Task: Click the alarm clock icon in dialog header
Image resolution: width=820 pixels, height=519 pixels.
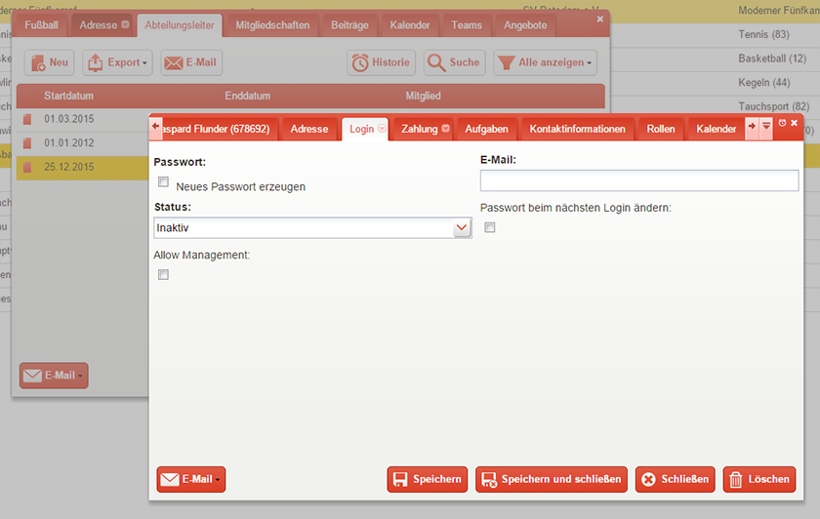Action: click(x=782, y=123)
